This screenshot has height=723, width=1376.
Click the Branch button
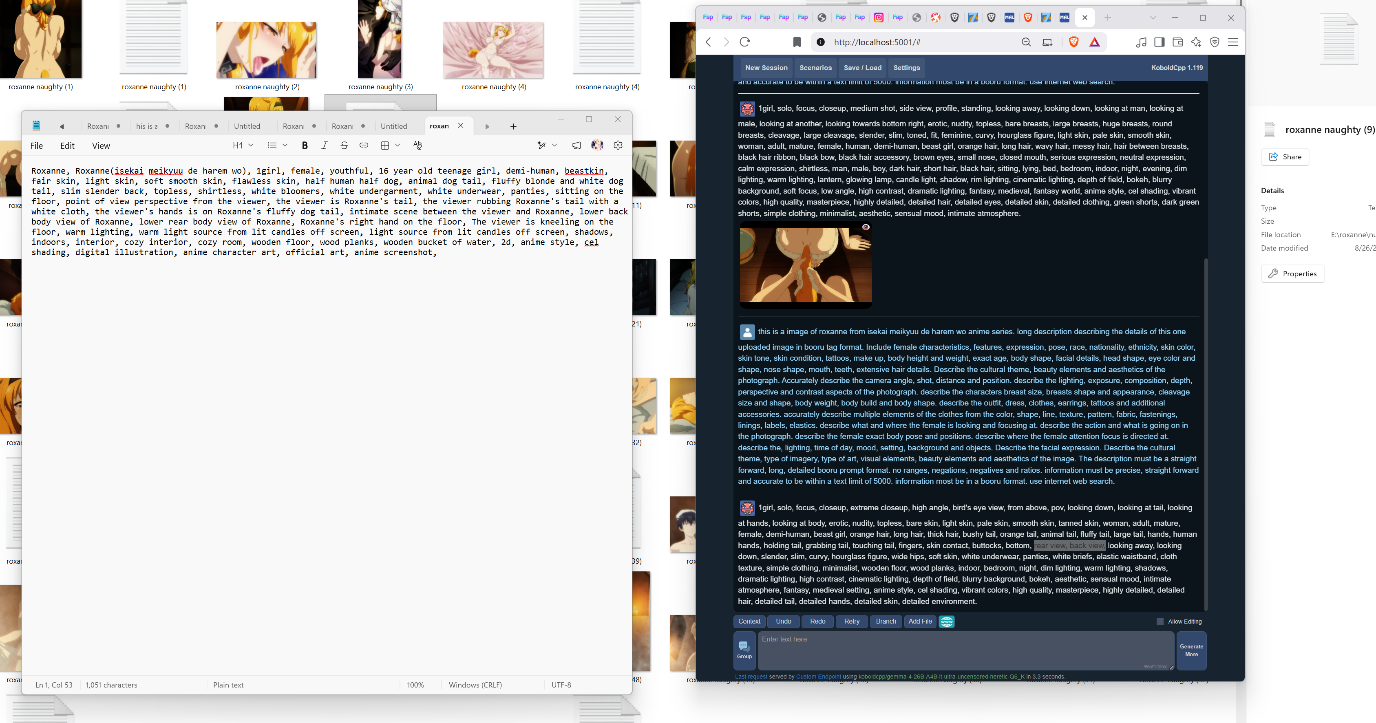click(886, 622)
